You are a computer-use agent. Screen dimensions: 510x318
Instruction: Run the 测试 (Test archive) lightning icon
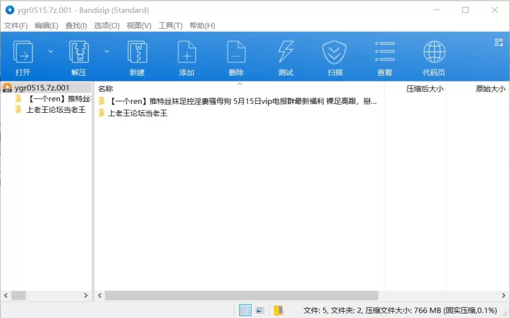coord(286,57)
